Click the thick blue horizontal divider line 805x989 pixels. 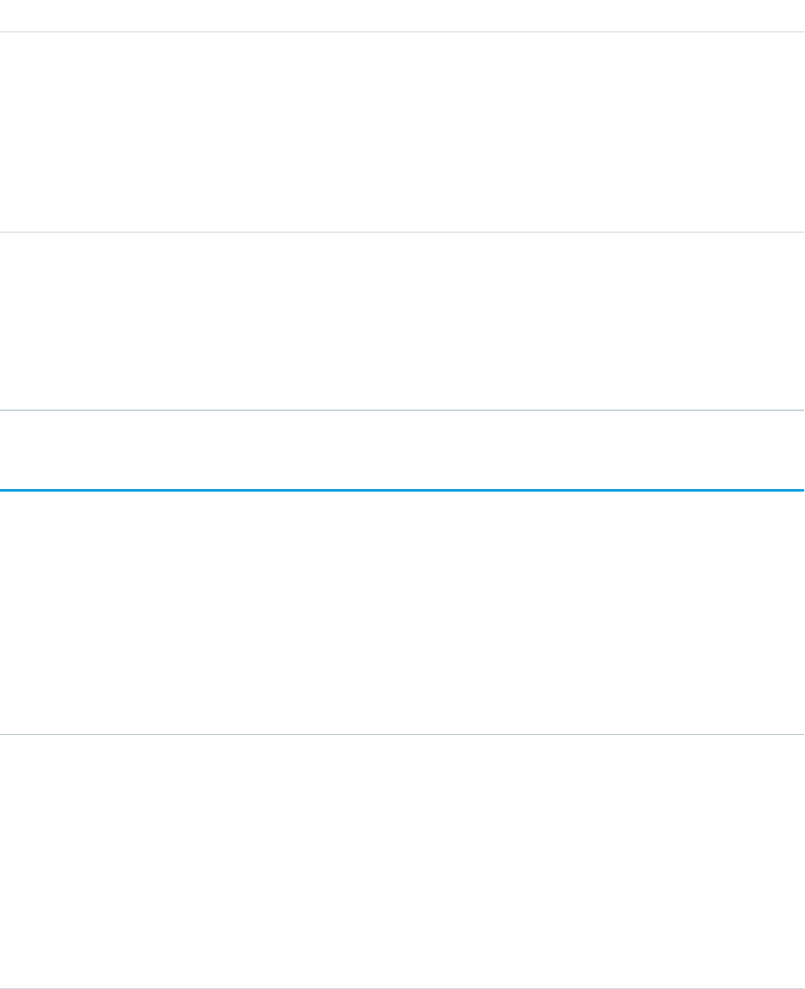click(x=402, y=490)
